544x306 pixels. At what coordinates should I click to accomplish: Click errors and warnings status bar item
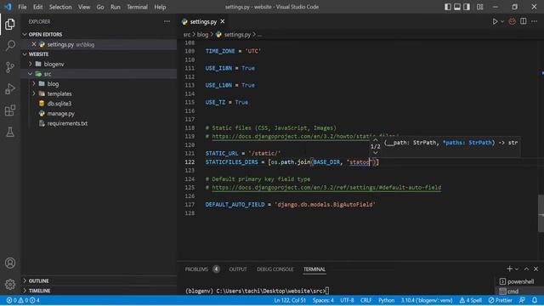[x=23, y=300]
